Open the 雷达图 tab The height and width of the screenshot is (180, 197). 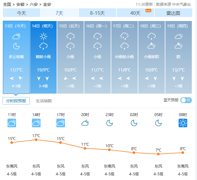click(x=173, y=13)
